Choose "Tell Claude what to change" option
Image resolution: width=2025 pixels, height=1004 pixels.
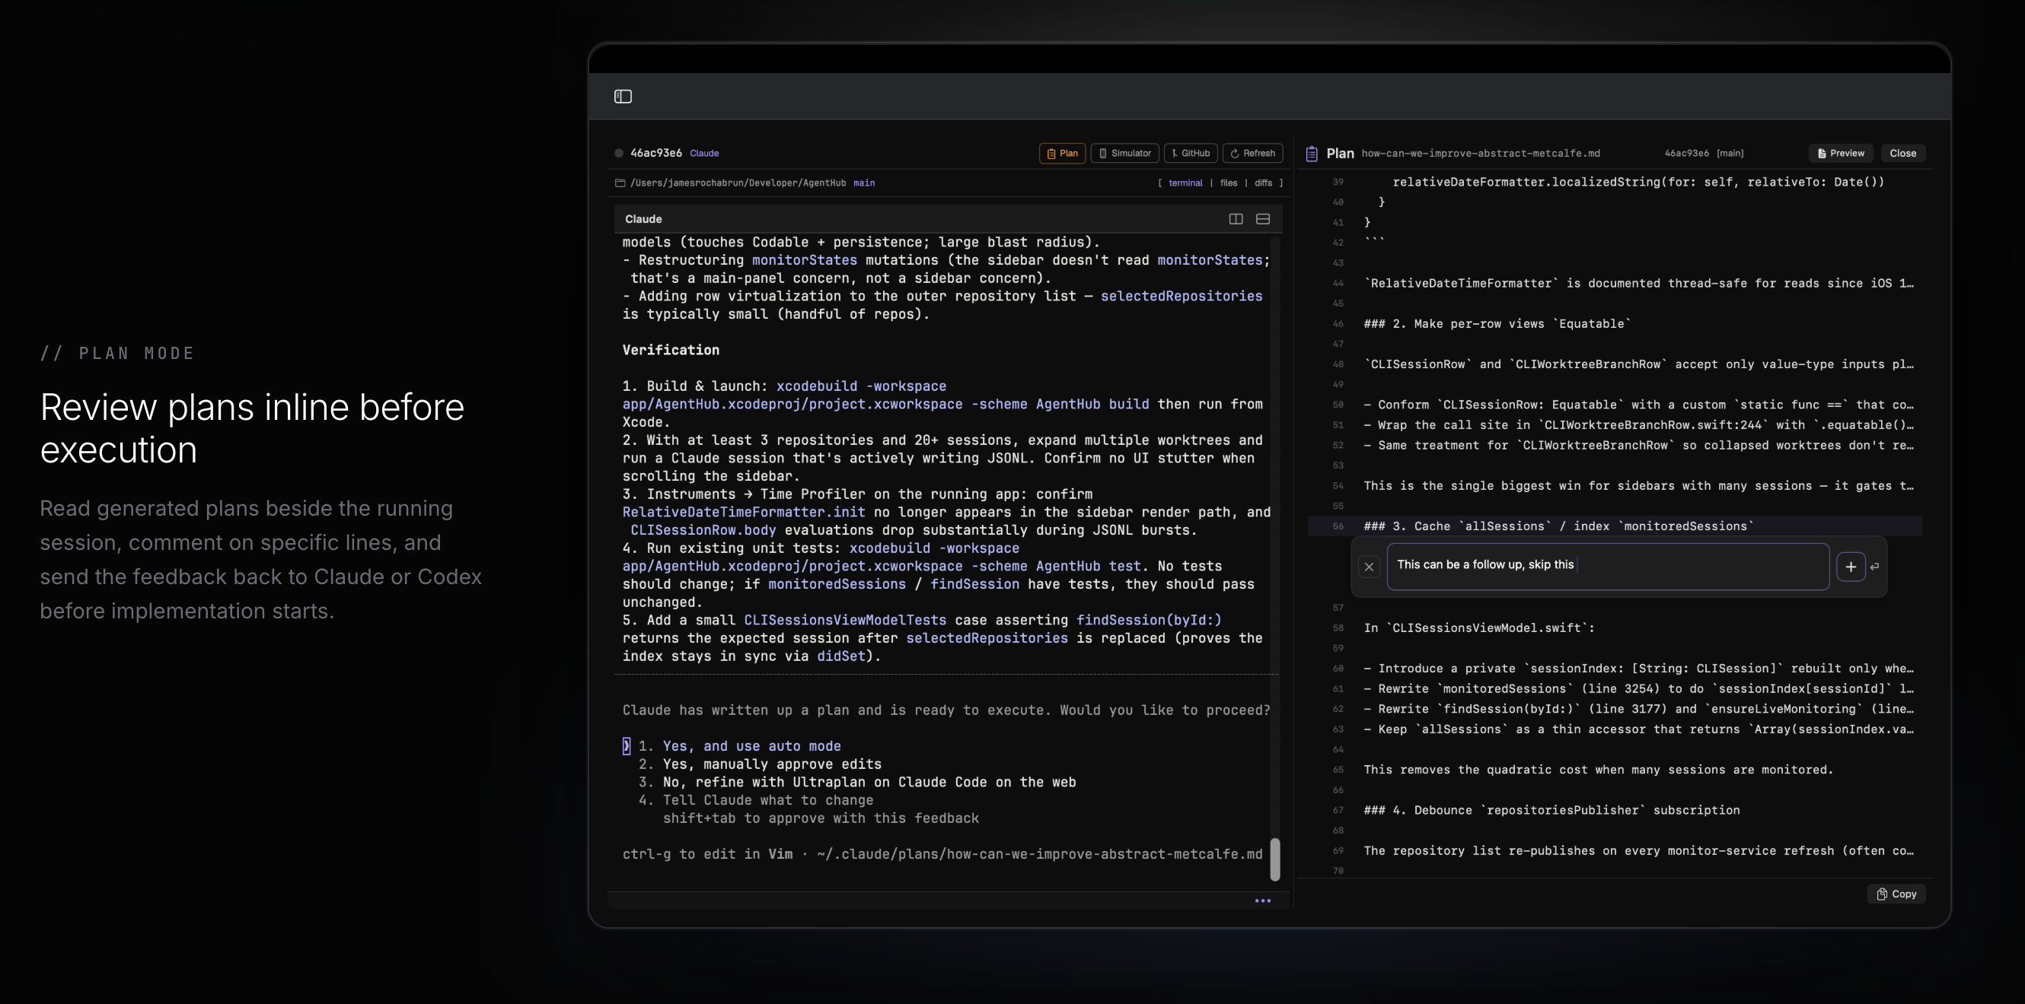[767, 800]
